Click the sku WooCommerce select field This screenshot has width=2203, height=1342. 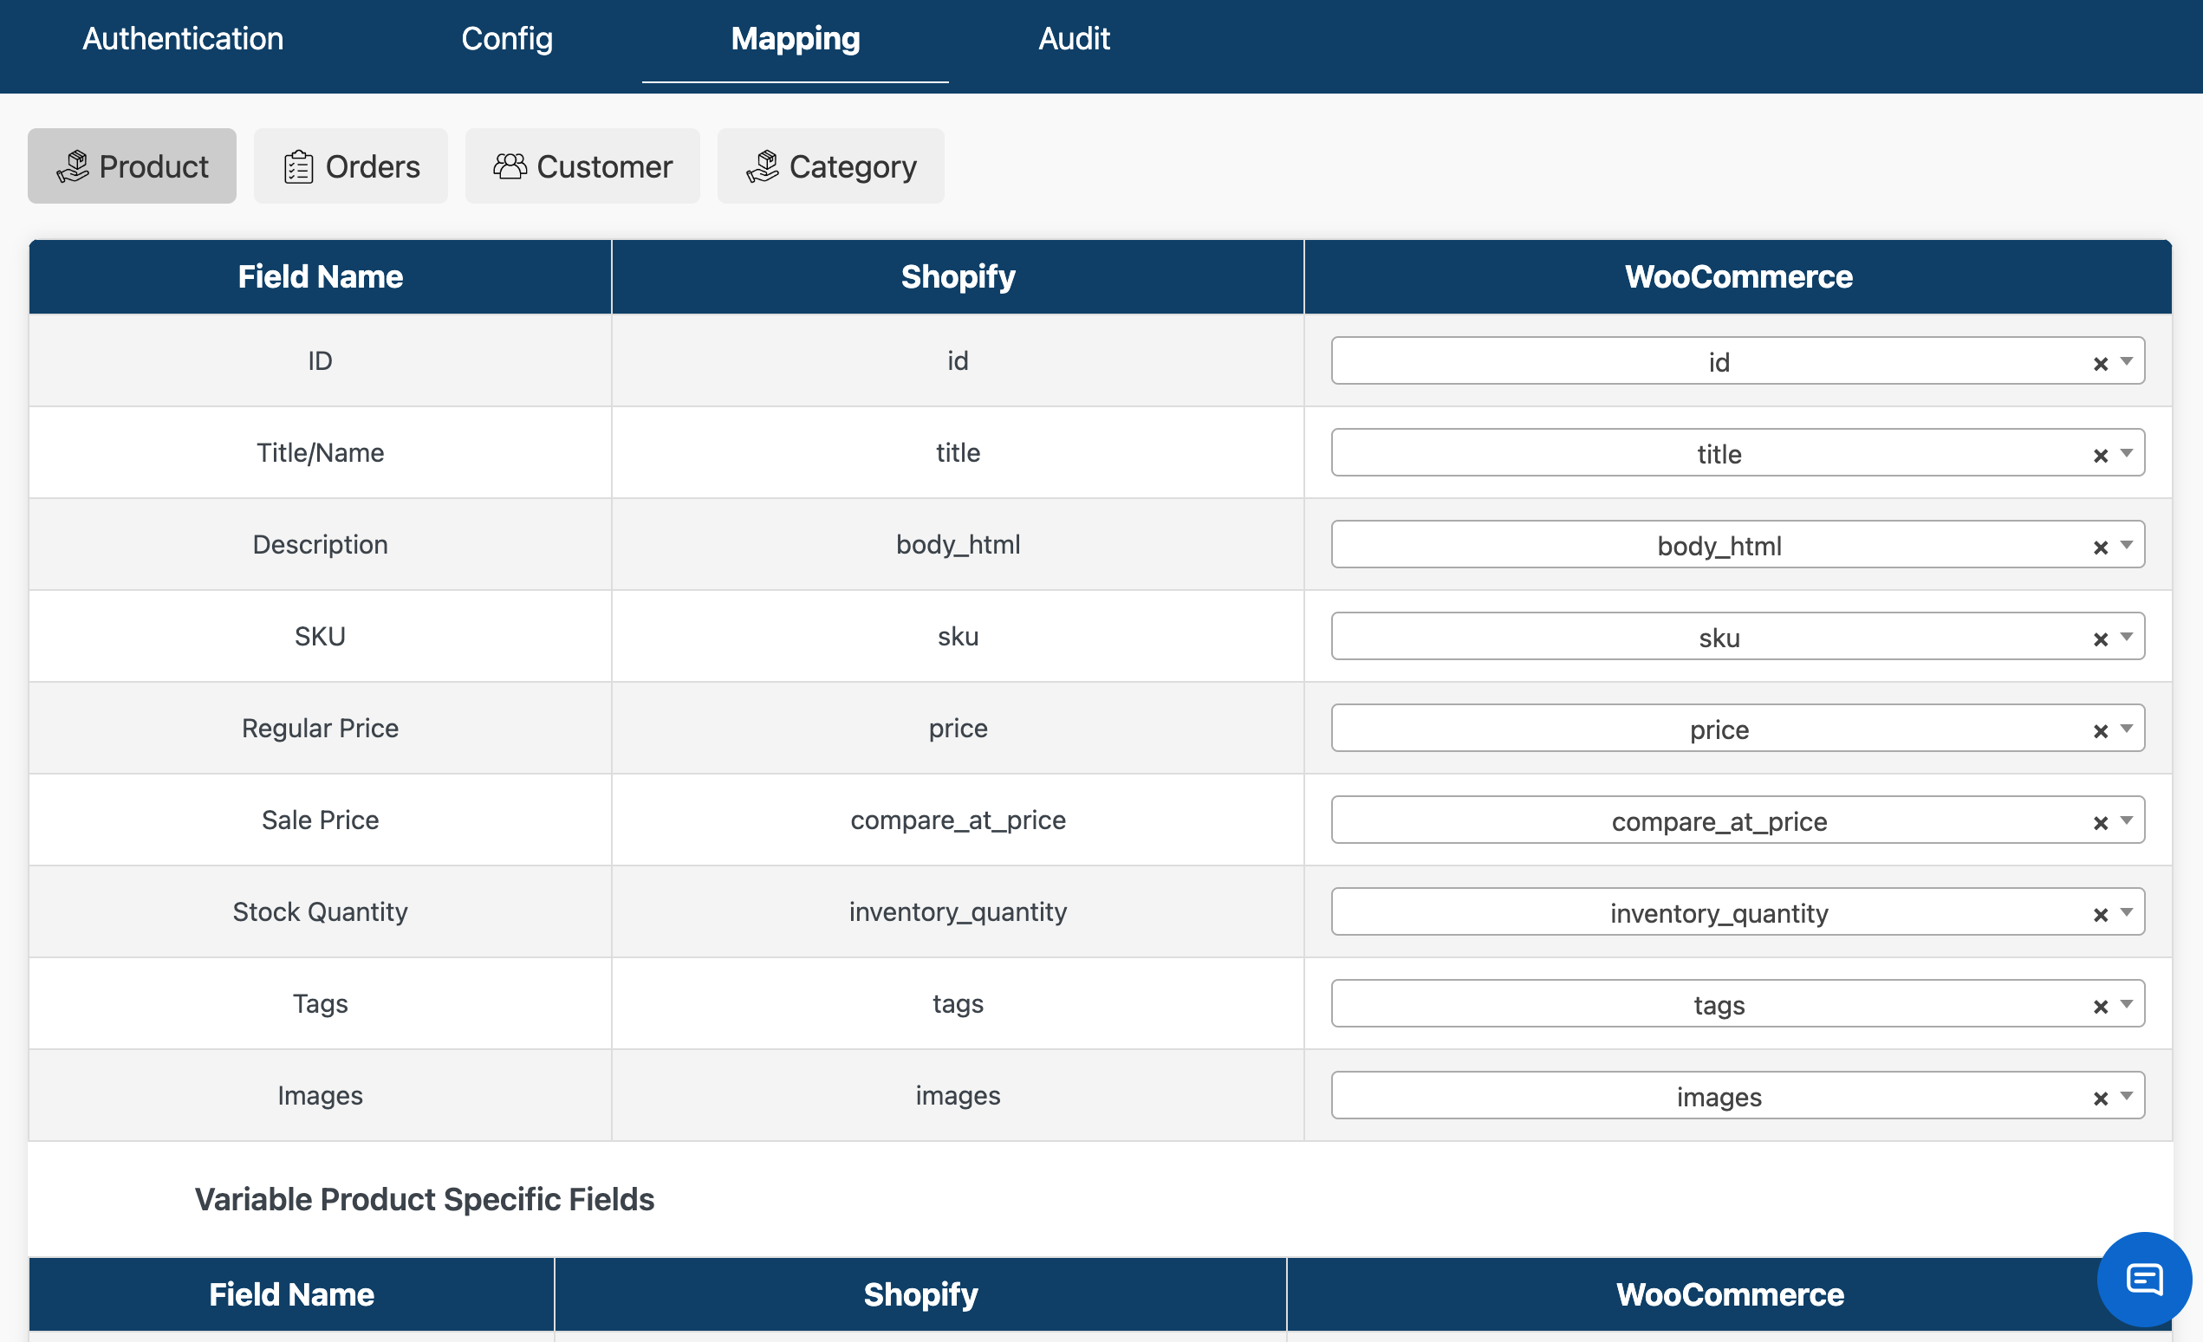[x=1717, y=638]
